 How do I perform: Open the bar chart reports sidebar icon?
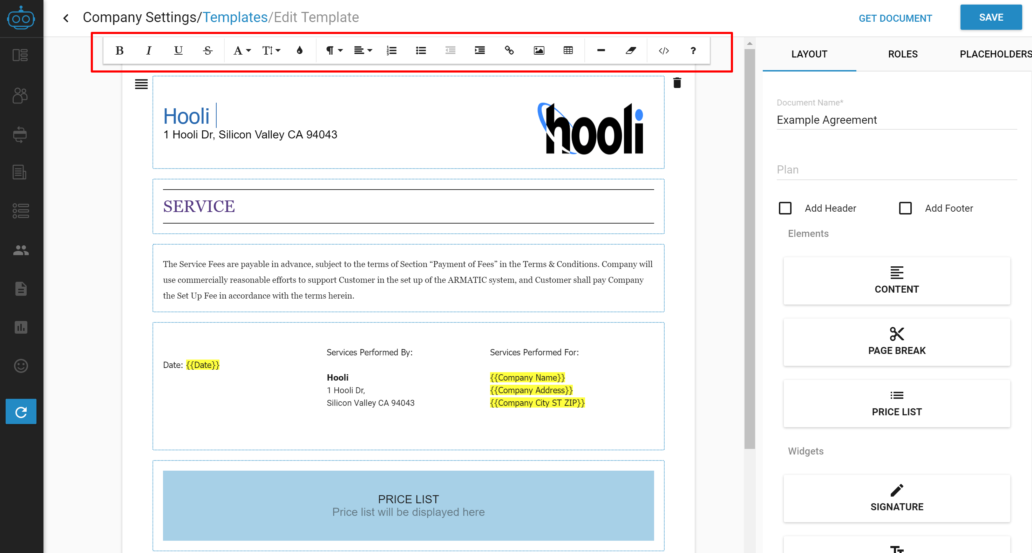[x=21, y=327]
